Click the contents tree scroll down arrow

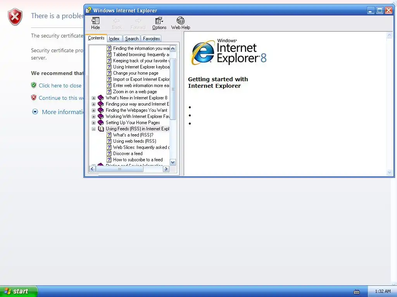(173, 162)
